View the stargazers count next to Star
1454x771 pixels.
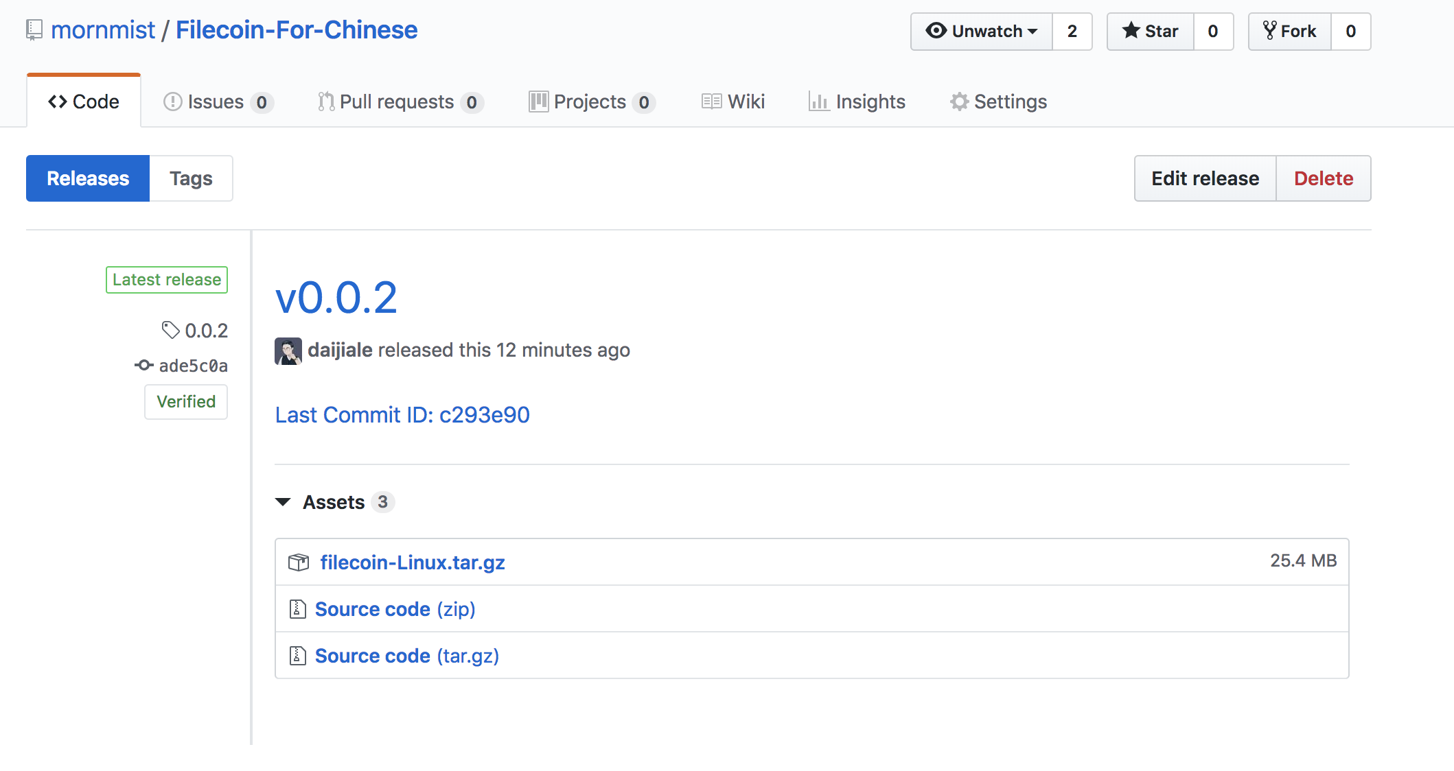pyautogui.click(x=1213, y=32)
